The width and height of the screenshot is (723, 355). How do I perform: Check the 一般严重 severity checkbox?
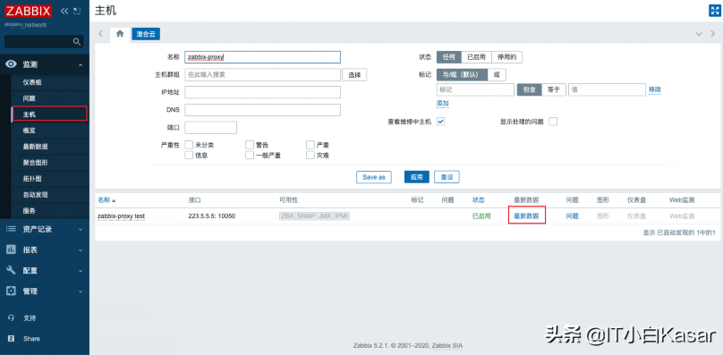pyautogui.click(x=250, y=156)
